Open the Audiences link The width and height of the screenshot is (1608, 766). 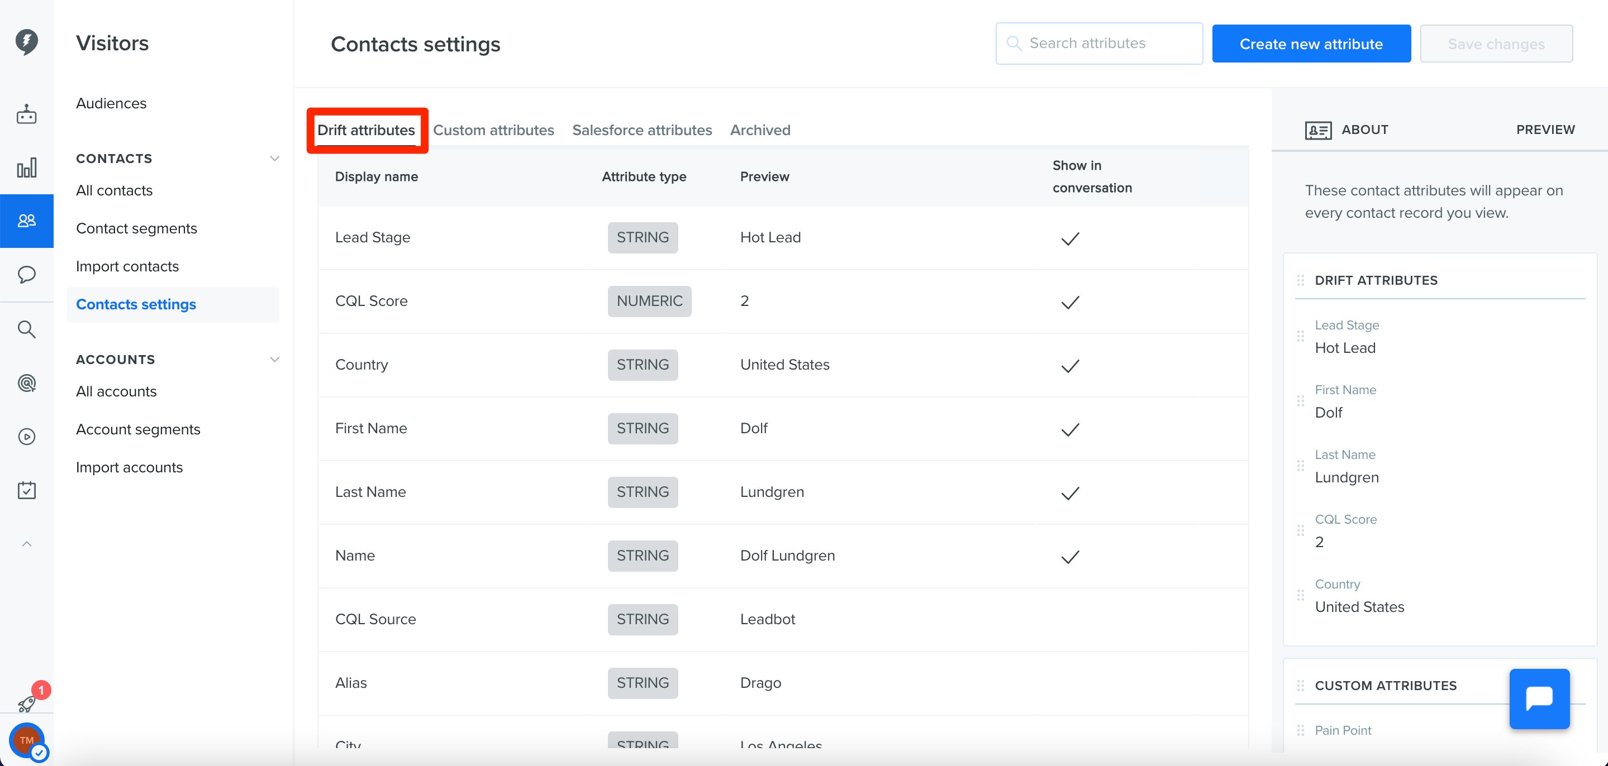point(111,103)
